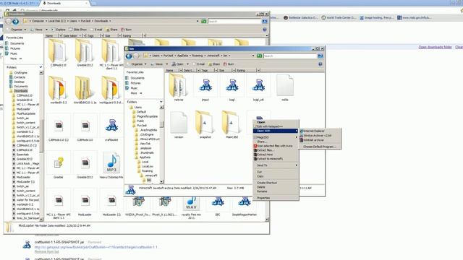Select the md5s file
The image size is (463, 260).
[x=285, y=87]
